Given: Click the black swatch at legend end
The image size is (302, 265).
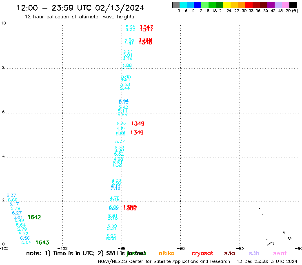Looking at the screenshot, I should click(293, 5).
